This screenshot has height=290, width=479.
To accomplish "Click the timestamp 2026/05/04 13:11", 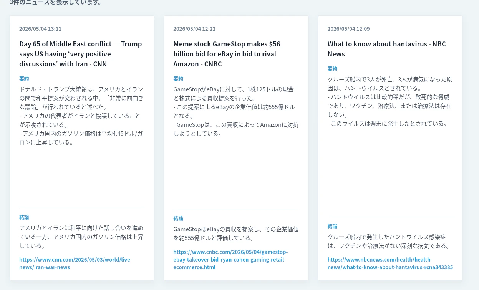I will point(40,29).
